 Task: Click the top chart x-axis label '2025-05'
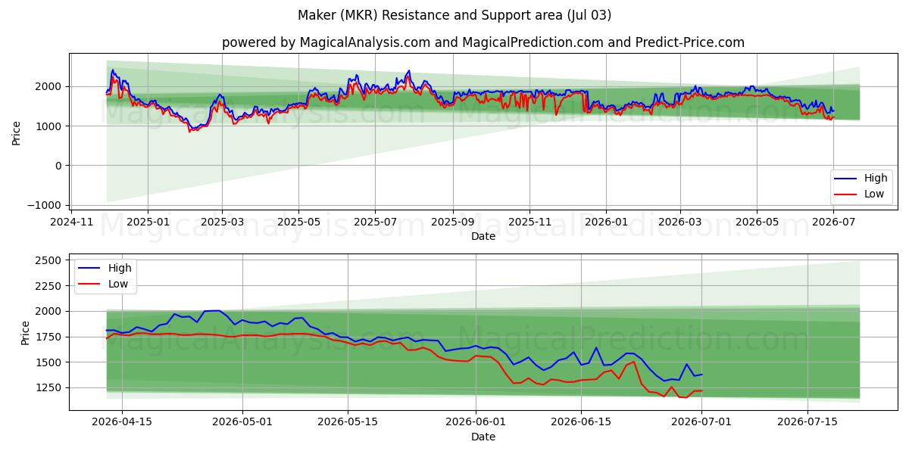pyautogui.click(x=298, y=222)
